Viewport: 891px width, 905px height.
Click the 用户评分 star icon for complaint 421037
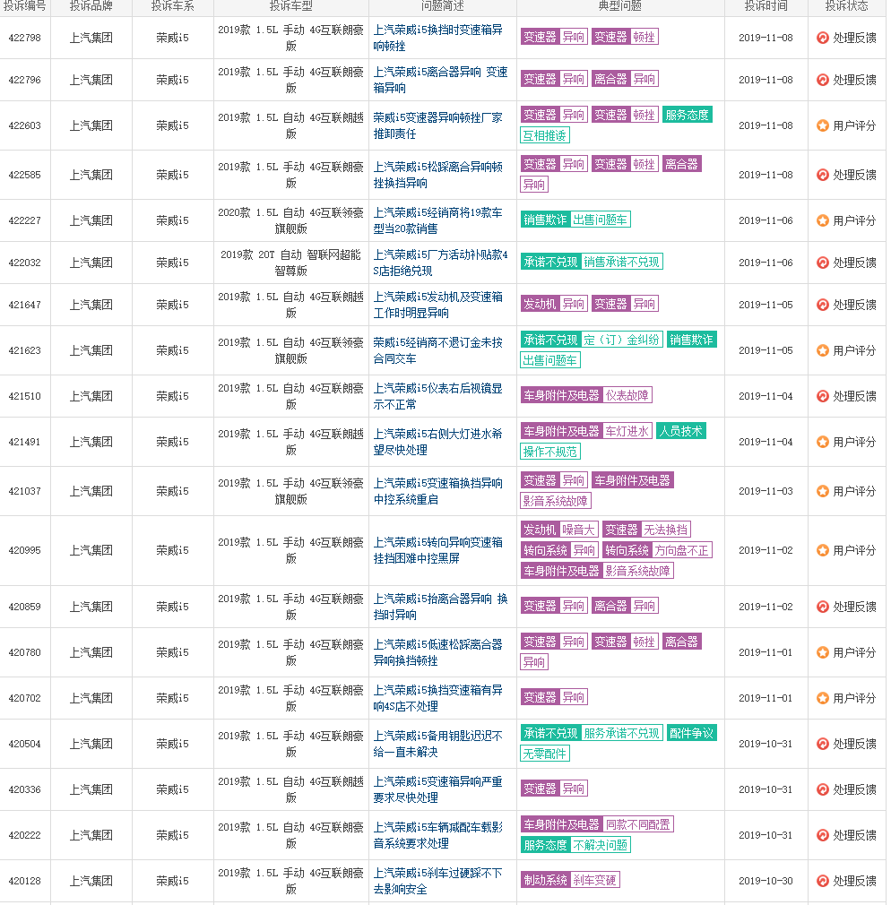pyautogui.click(x=822, y=491)
